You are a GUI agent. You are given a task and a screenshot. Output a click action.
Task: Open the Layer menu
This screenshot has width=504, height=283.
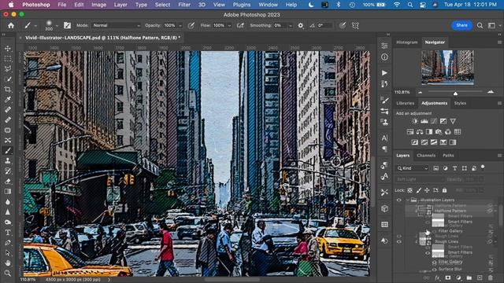[120, 5]
